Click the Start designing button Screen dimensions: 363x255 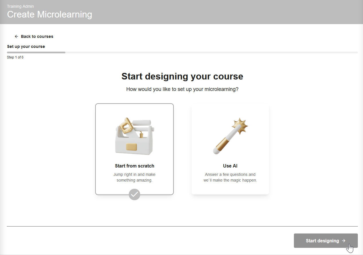(326, 241)
